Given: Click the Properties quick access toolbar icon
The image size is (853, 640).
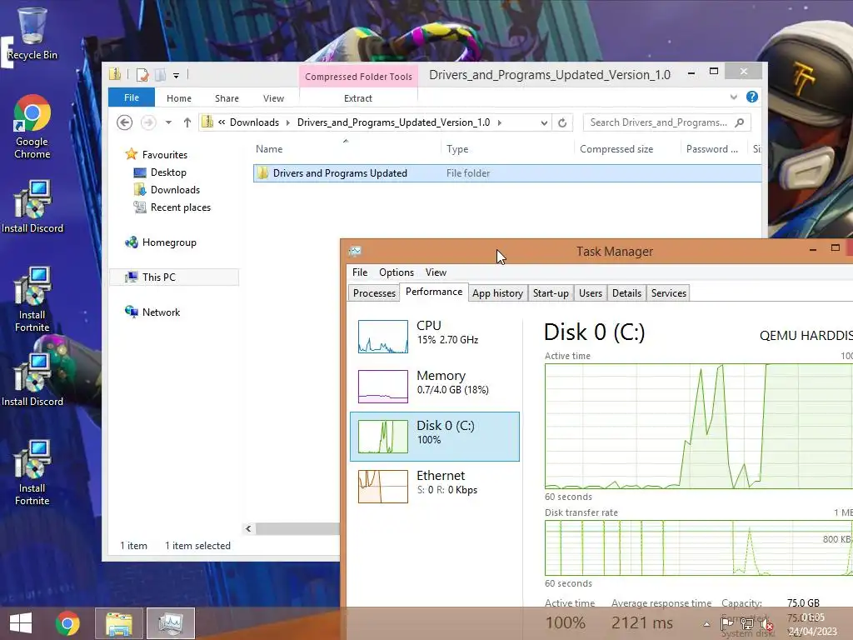Looking at the screenshot, I should (x=142, y=74).
